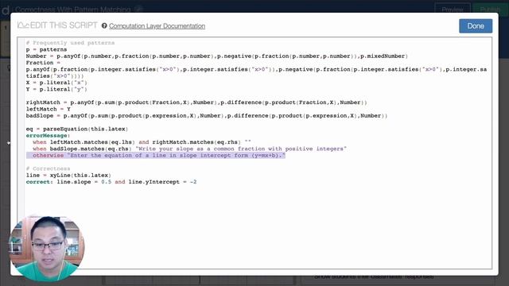Viewport: 509px width, 286px height.
Task: Click the line starting 'Number = p.anyOf'
Action: tap(217, 56)
